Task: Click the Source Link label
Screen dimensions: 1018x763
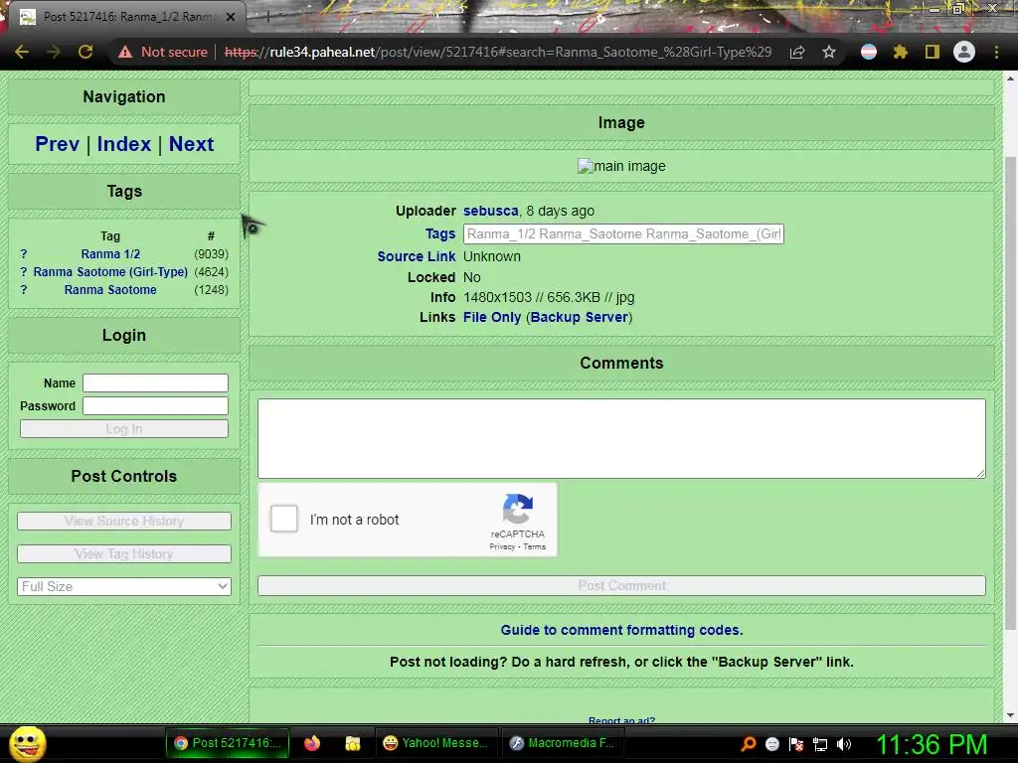Action: tap(417, 256)
